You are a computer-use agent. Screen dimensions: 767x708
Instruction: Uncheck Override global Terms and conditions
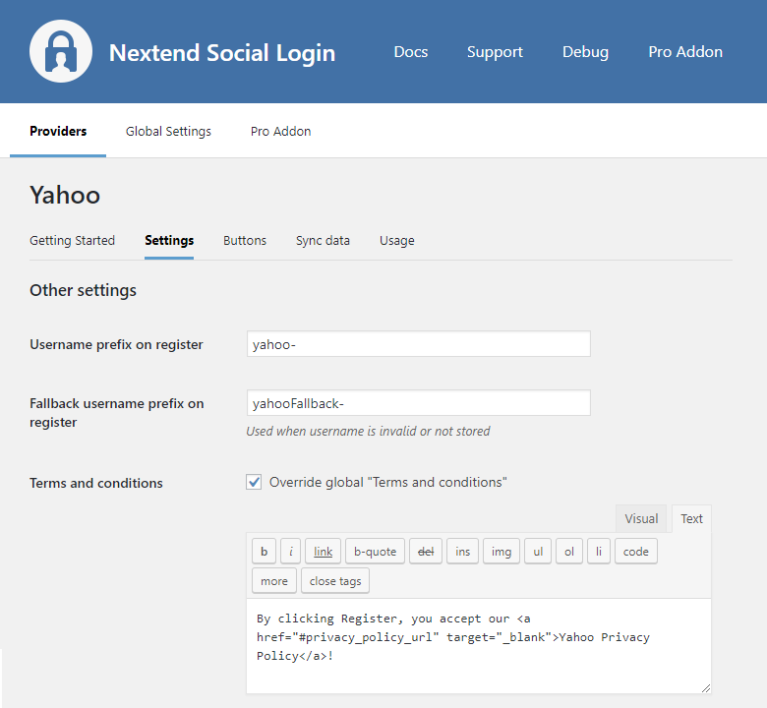tap(254, 482)
